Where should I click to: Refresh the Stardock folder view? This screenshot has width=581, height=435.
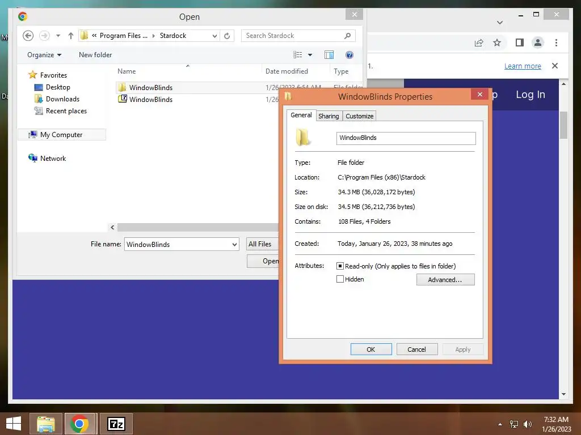[x=227, y=36]
